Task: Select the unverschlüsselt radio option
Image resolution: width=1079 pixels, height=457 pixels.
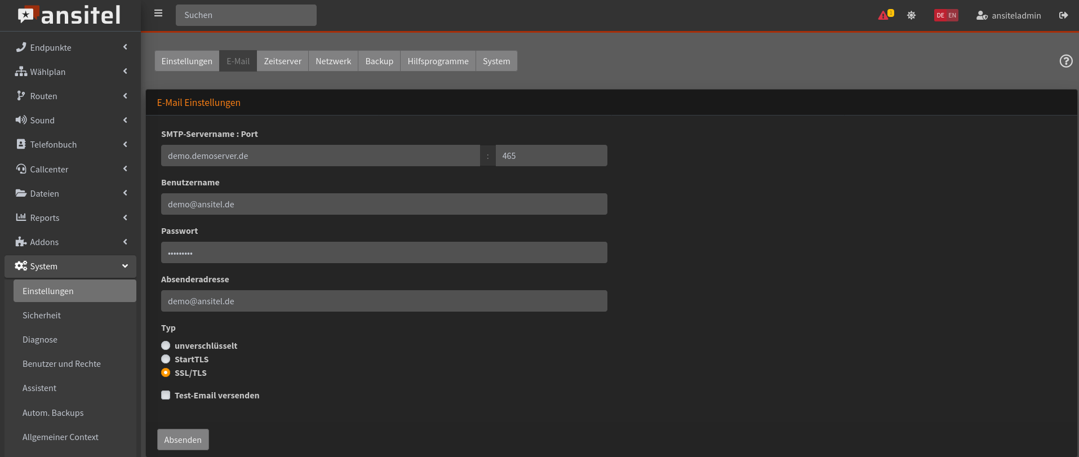Action: tap(166, 345)
